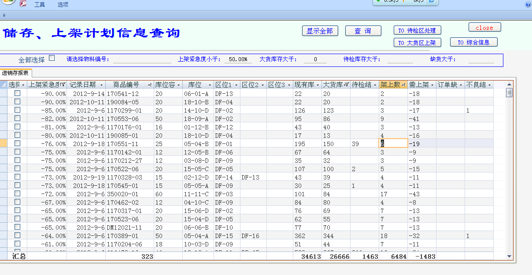Open the 选项 menu

(63, 4)
